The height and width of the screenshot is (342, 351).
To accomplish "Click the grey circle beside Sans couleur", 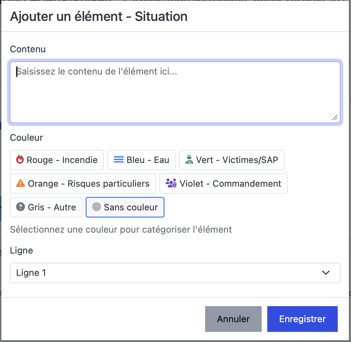I will pyautogui.click(x=96, y=207).
